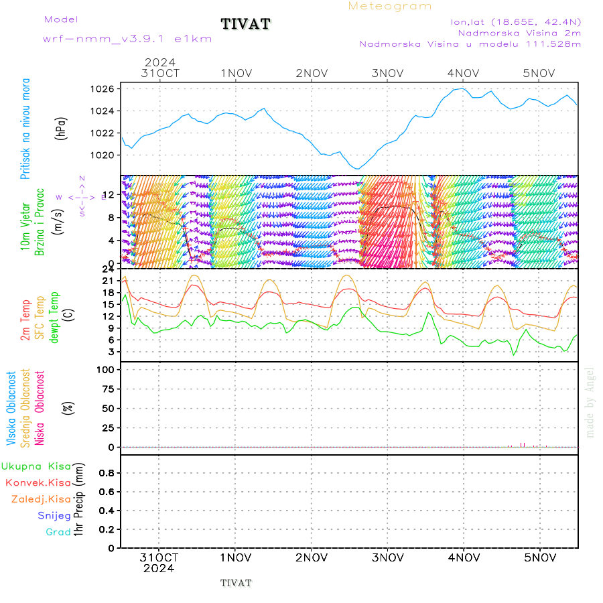This screenshot has height=603, width=603.
Task: Click the 1hr Precip (mm) axis label
Action: click(78, 500)
